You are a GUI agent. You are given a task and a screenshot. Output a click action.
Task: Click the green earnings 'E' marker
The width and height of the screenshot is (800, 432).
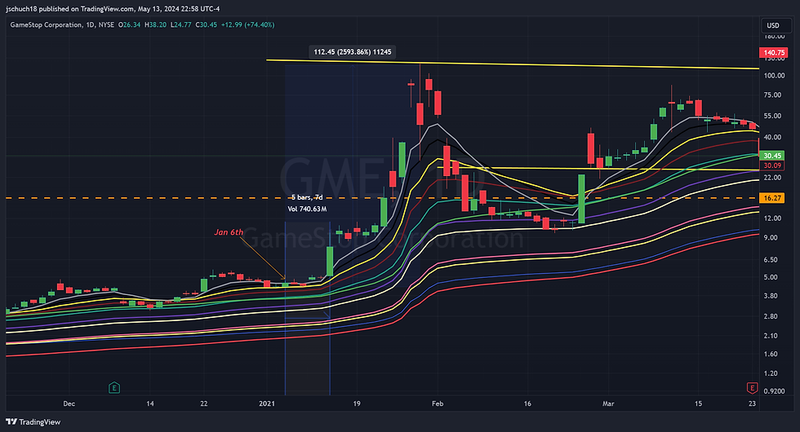pos(114,388)
